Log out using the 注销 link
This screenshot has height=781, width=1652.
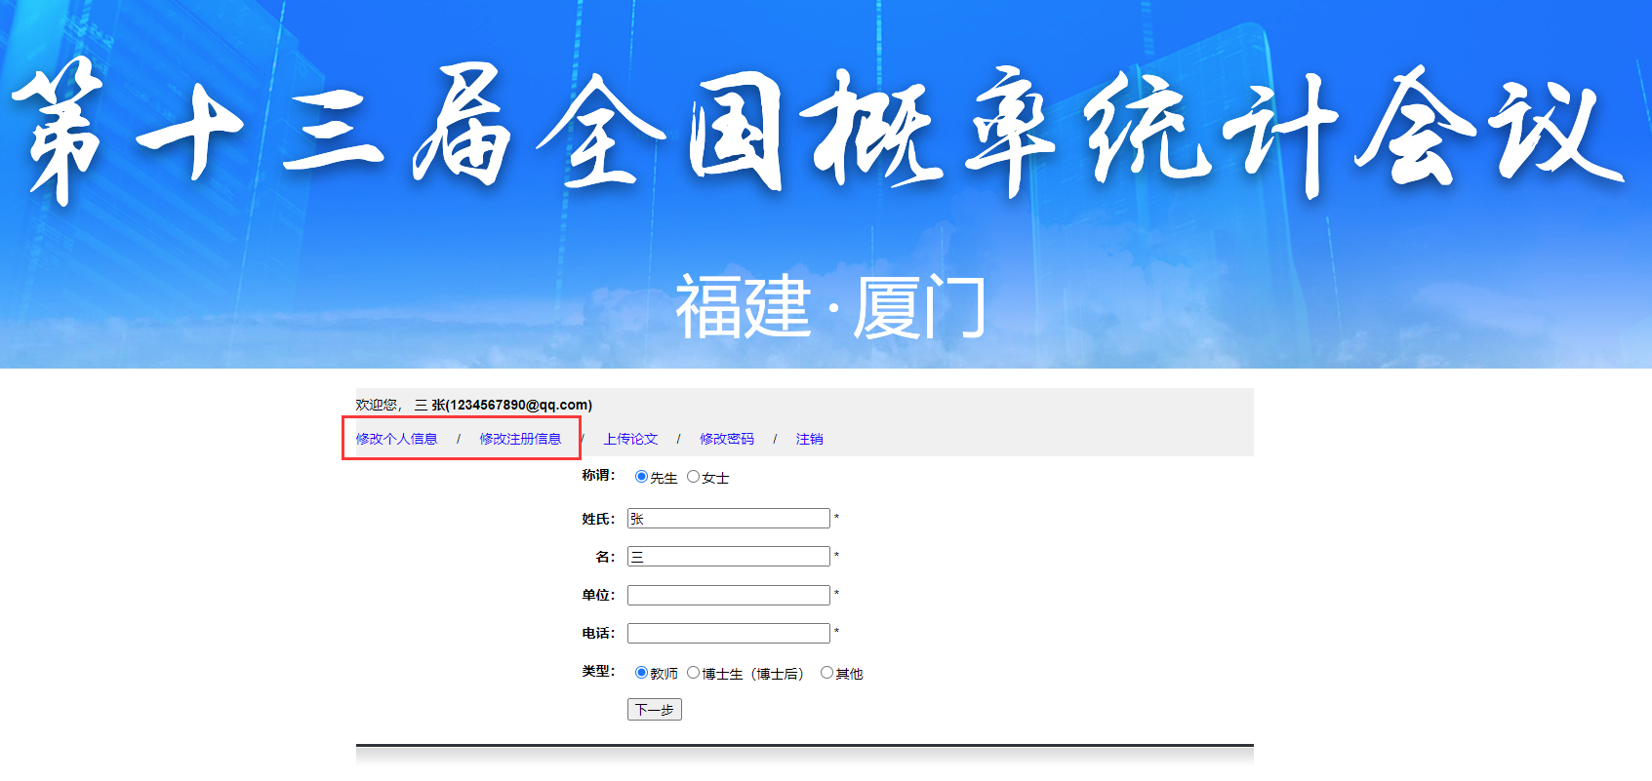tap(809, 439)
